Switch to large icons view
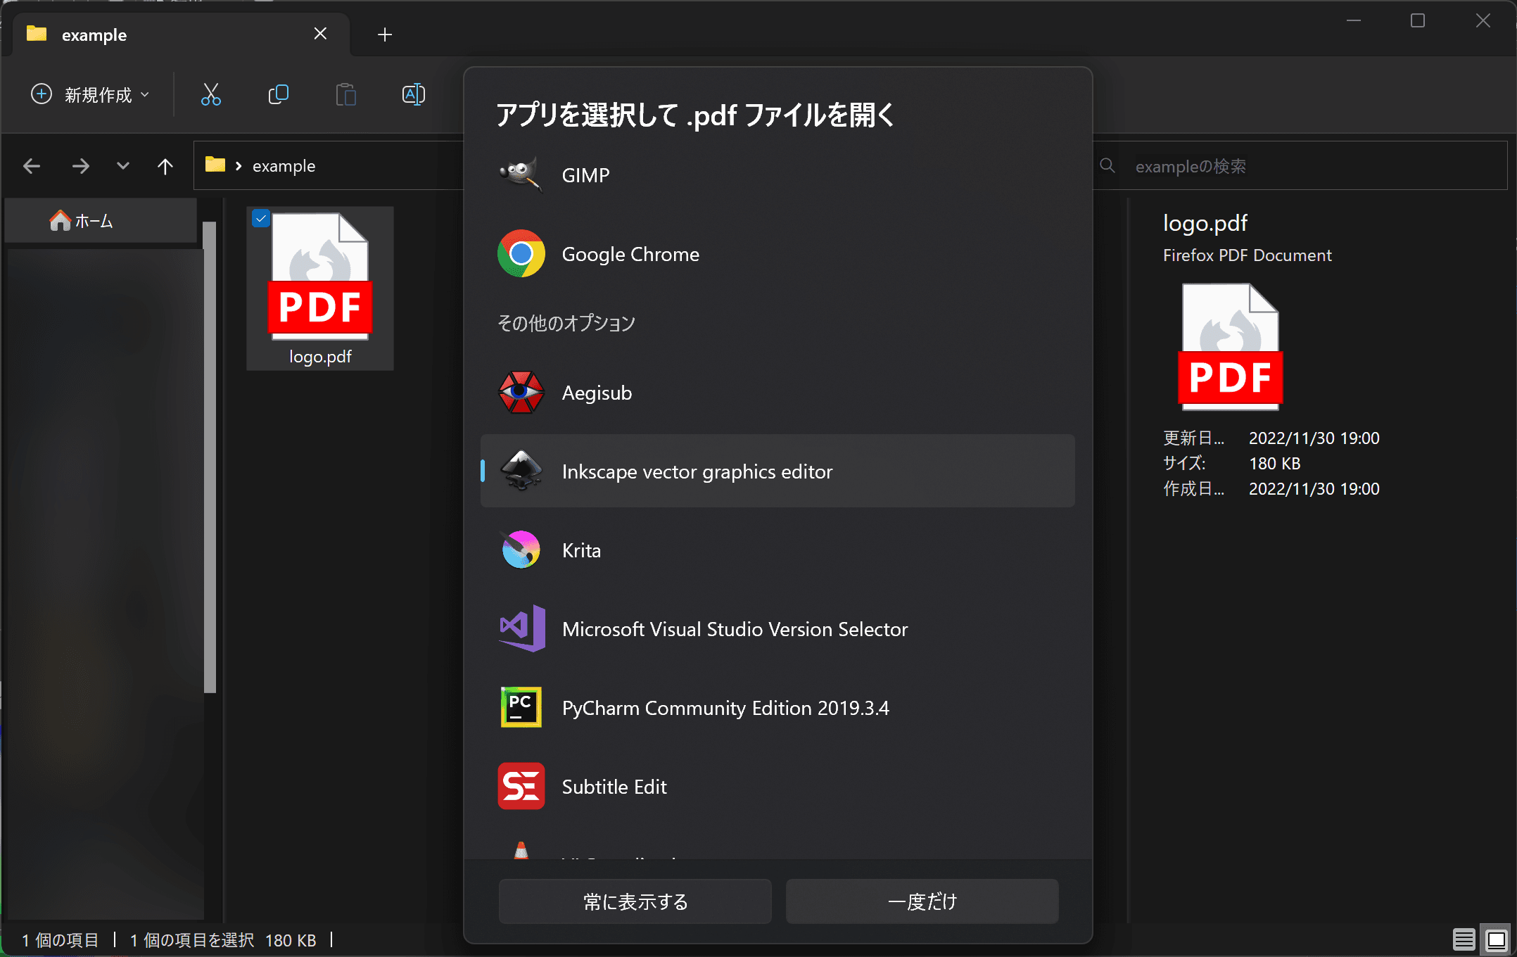The width and height of the screenshot is (1517, 957). [x=1497, y=939]
